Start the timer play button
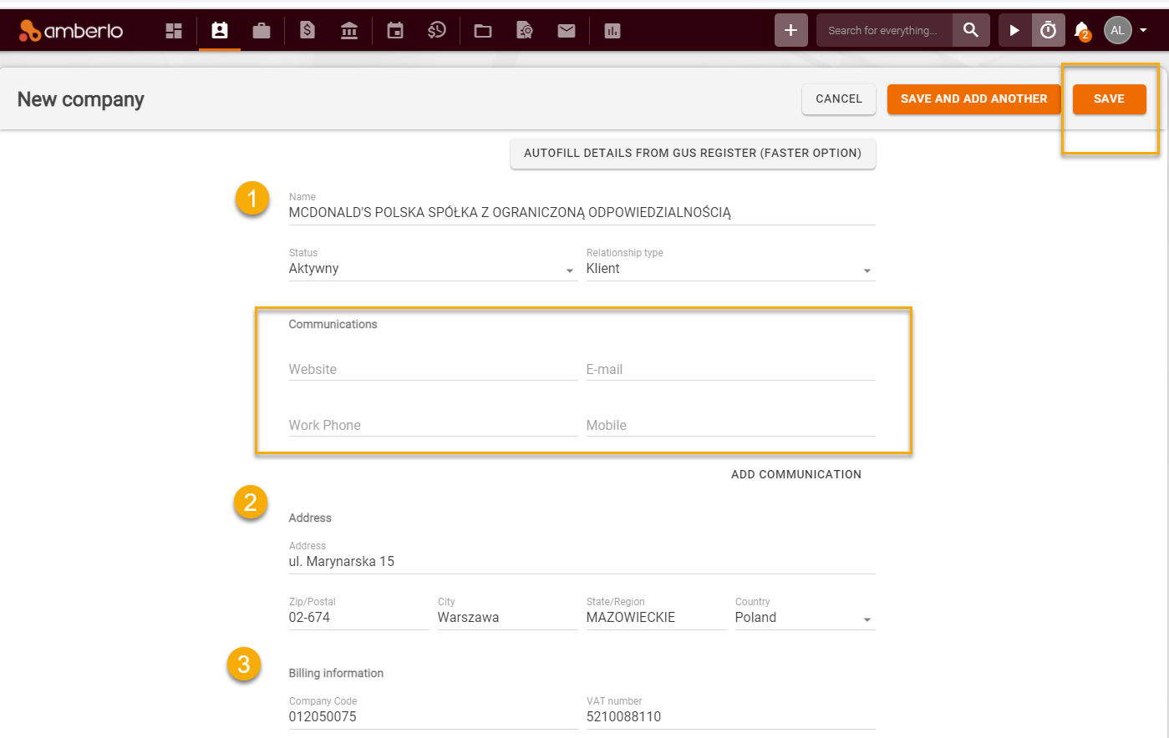 click(1014, 30)
